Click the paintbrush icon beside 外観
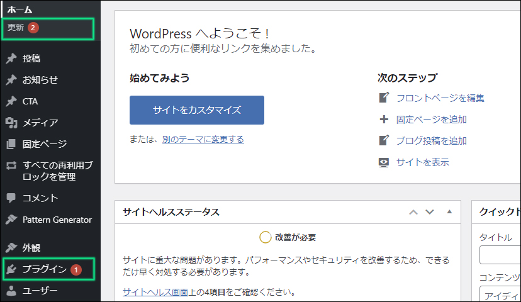 pyautogui.click(x=11, y=247)
